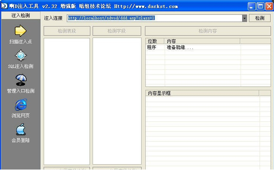Click the 浏览网页 label text
The image size is (274, 176).
coord(20,115)
